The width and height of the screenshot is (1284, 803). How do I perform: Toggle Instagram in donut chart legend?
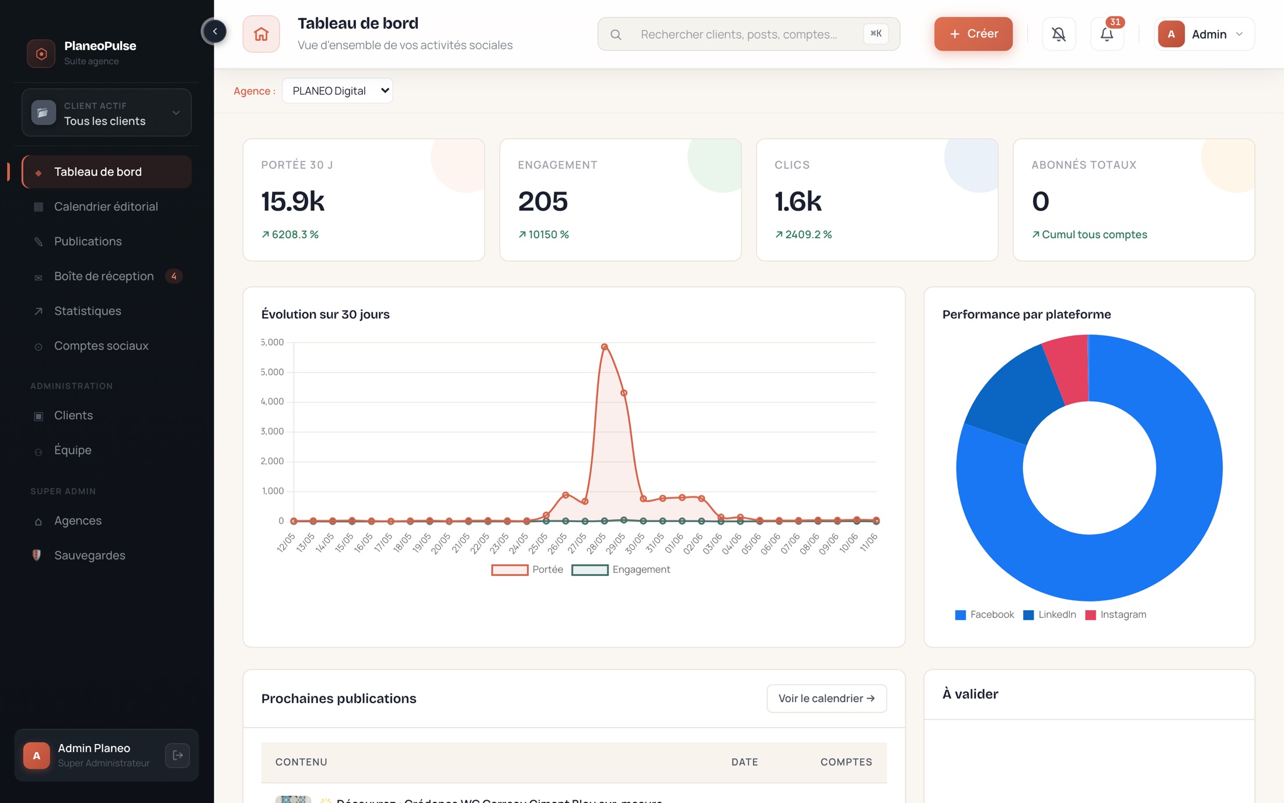[1115, 614]
